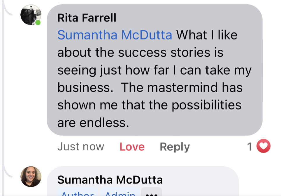Click the green online status dot

pyautogui.click(x=38, y=22)
